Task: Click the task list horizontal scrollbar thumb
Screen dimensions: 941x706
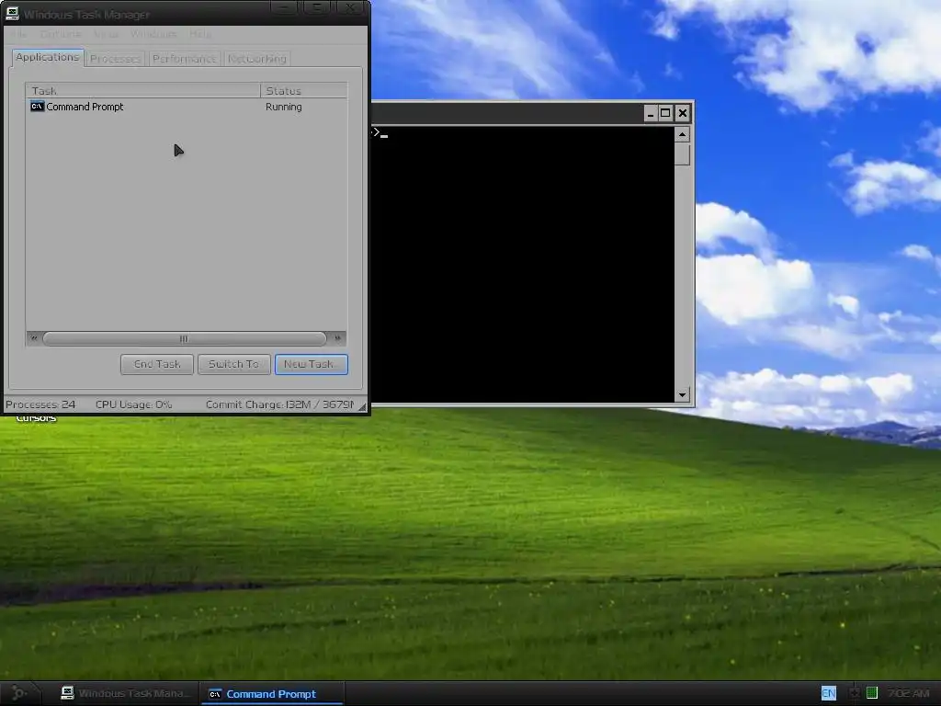Action: point(184,338)
